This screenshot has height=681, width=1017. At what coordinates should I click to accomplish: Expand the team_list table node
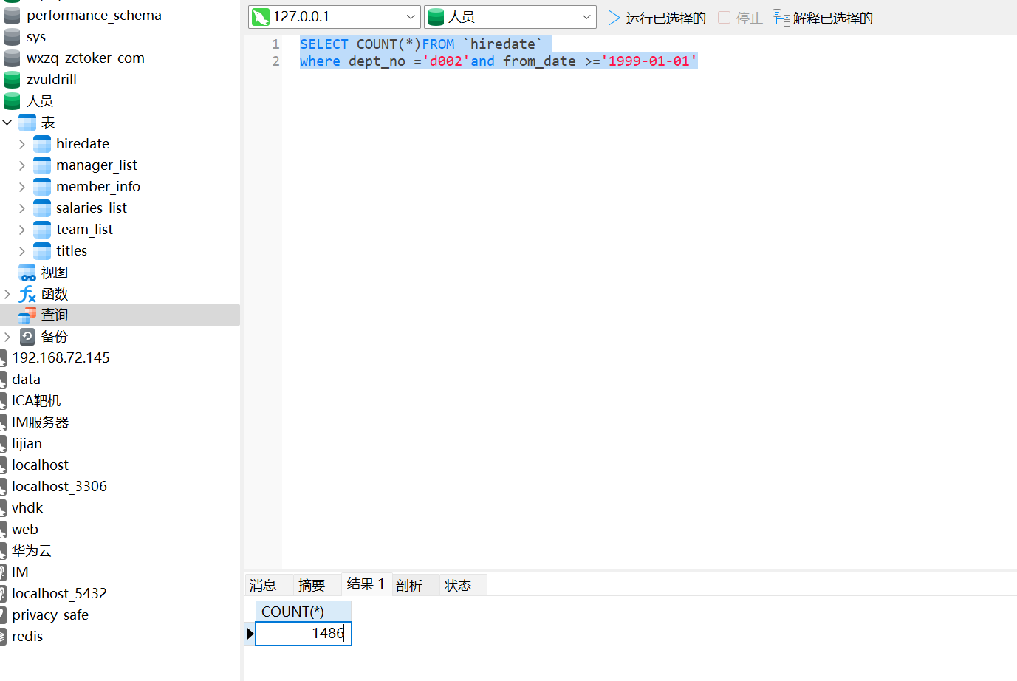[x=22, y=230]
